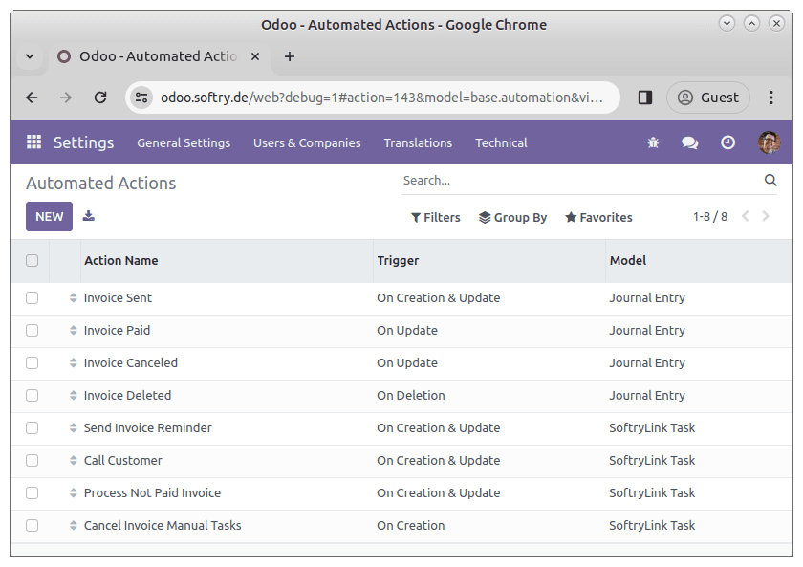Select the Call Customer row checkbox

tap(32, 461)
